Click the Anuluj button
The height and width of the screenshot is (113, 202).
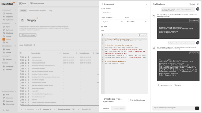105,108
